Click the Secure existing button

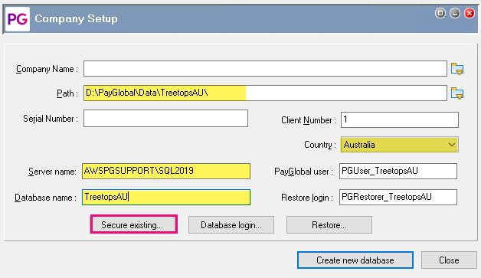tap(134, 224)
